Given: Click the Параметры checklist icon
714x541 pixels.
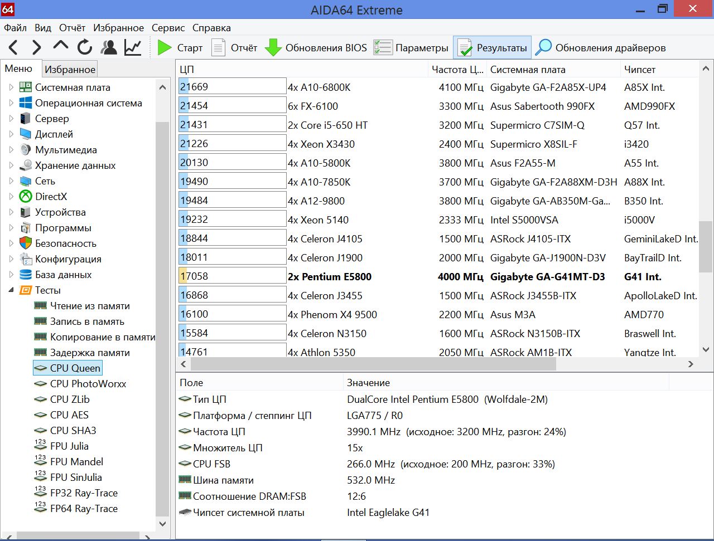Looking at the screenshot, I should [x=383, y=48].
